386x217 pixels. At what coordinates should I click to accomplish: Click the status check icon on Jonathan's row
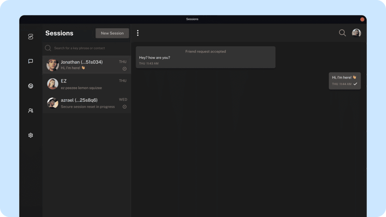coord(124,69)
